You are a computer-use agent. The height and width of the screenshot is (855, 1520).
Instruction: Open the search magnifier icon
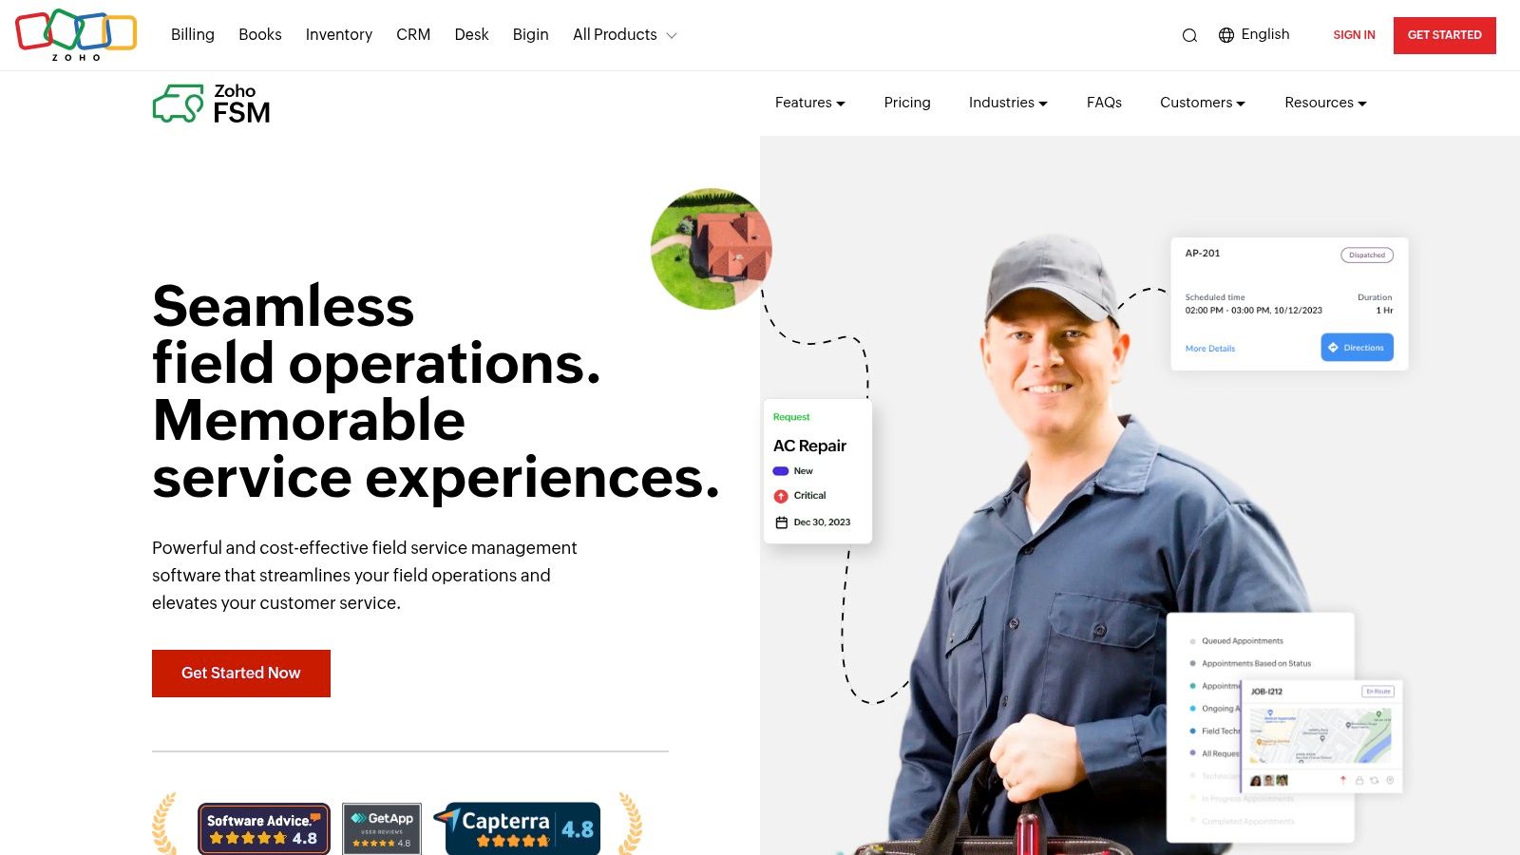pyautogui.click(x=1189, y=36)
